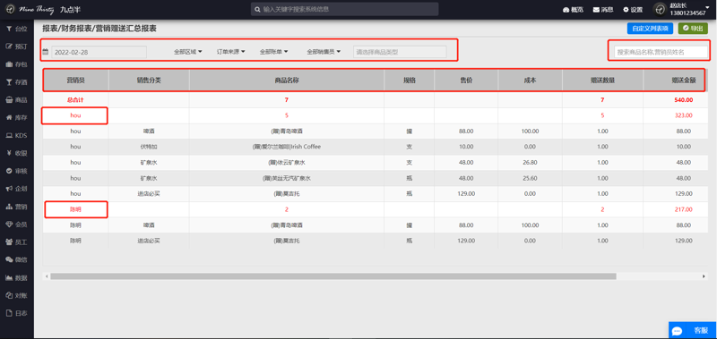Click the 赠送数量 column header
The height and width of the screenshot is (339, 717).
click(x=602, y=80)
